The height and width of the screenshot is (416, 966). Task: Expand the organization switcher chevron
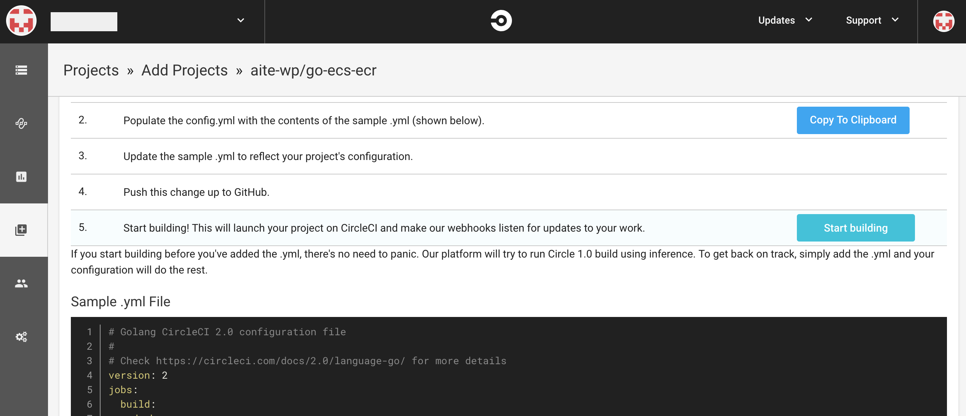241,20
